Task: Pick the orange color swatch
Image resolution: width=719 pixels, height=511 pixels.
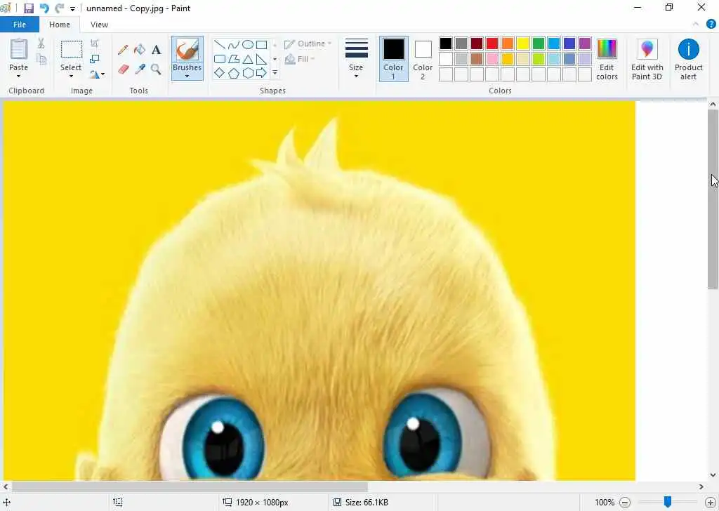Action: (x=508, y=44)
